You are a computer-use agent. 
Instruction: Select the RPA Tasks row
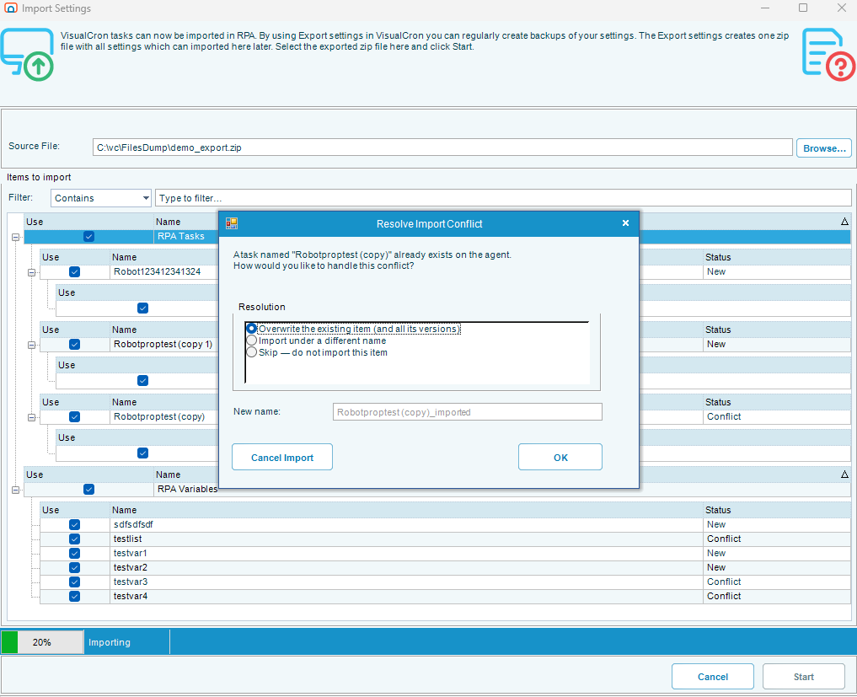pyautogui.click(x=437, y=236)
